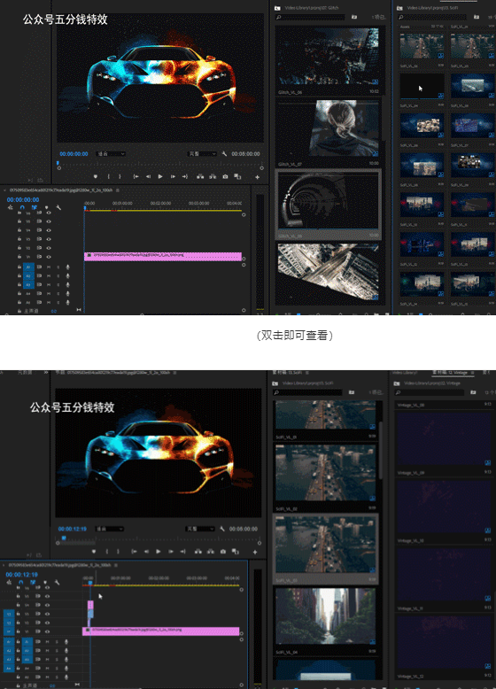Hide track V1 with its eye, 00:00:00:00 timeline
This screenshot has width=496, height=689.
tap(49, 257)
